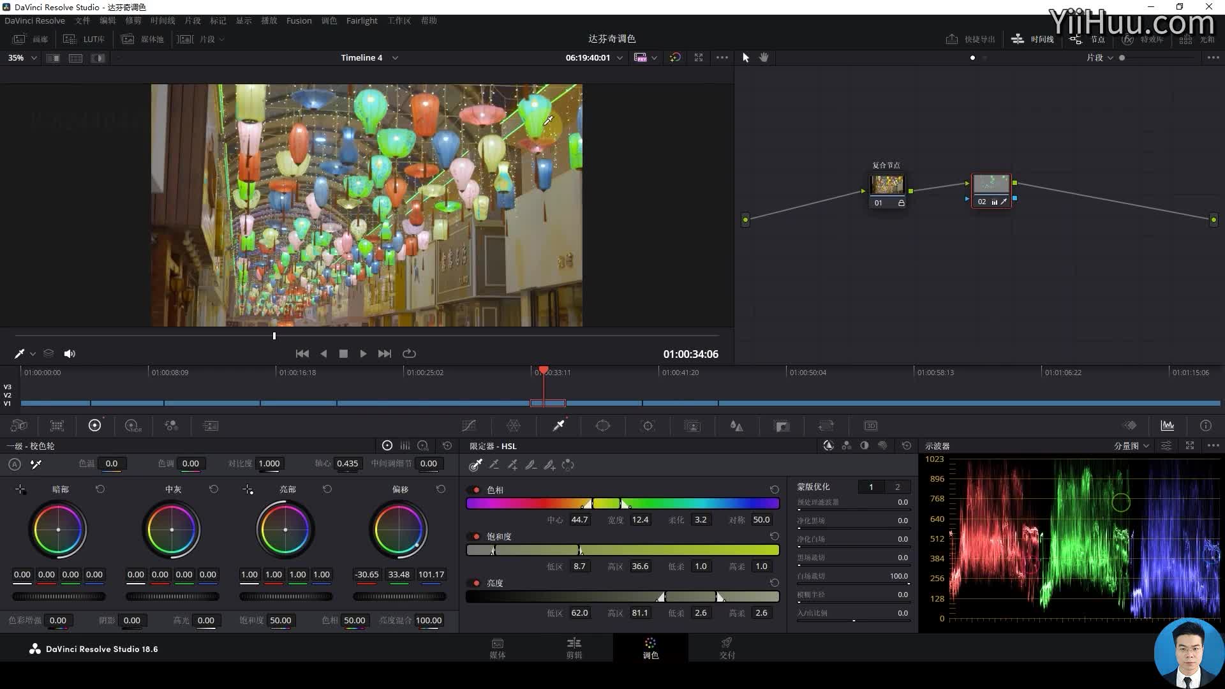Open the 片段 dropdown above node graph
1225x689 pixels.
pyautogui.click(x=1100, y=57)
